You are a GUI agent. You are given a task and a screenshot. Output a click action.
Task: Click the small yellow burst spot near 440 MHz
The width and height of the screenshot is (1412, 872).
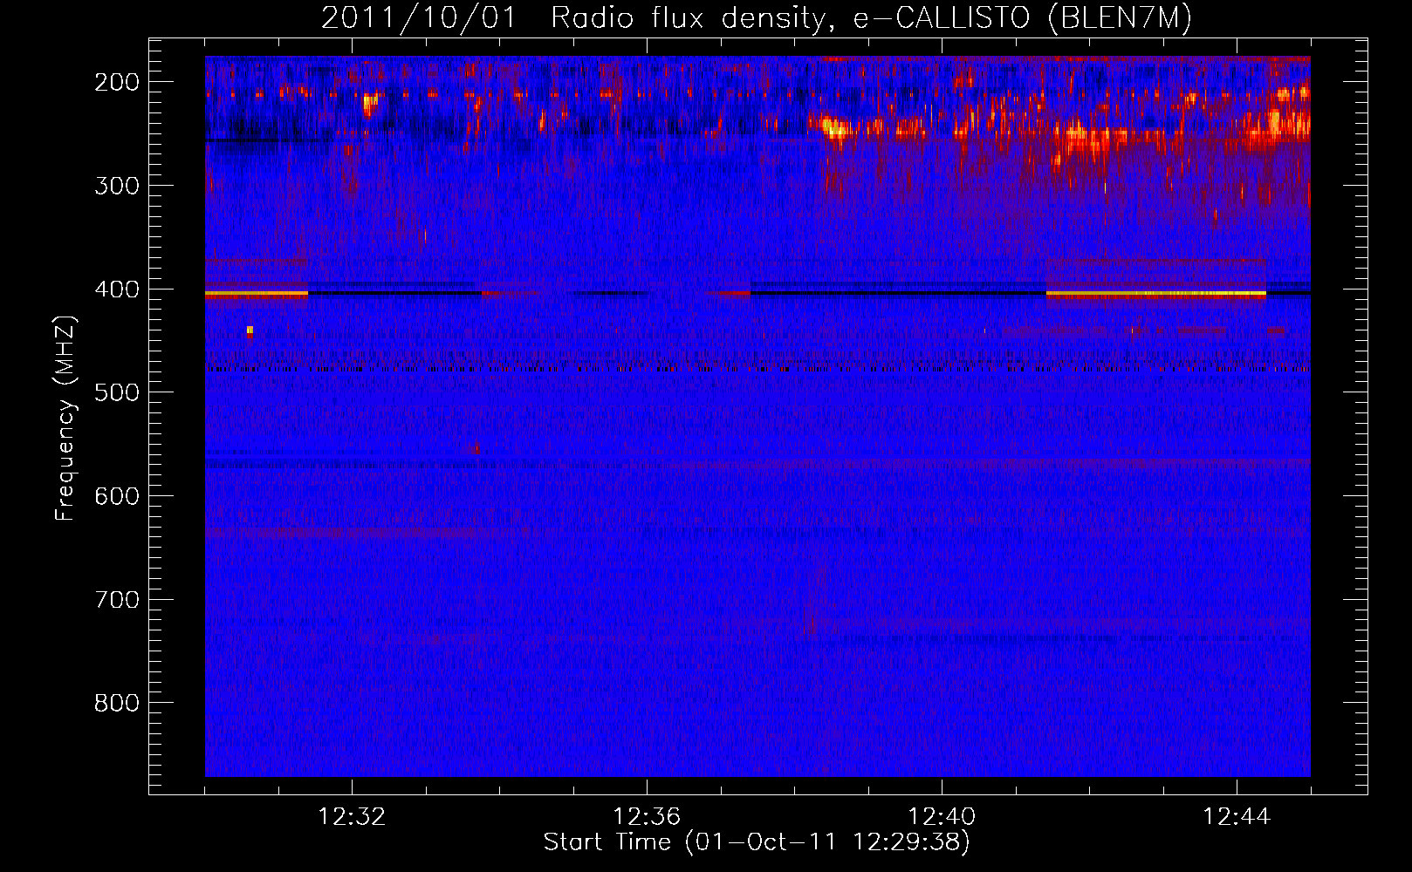click(250, 330)
